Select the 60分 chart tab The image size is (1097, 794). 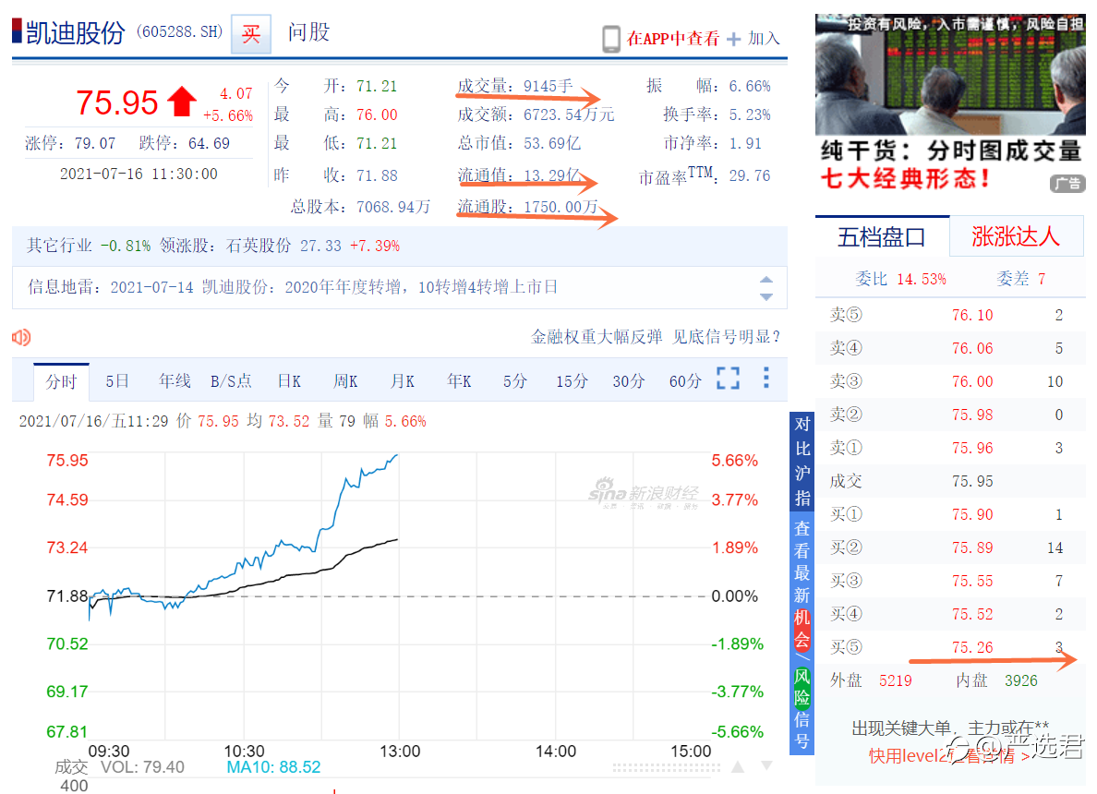click(685, 381)
